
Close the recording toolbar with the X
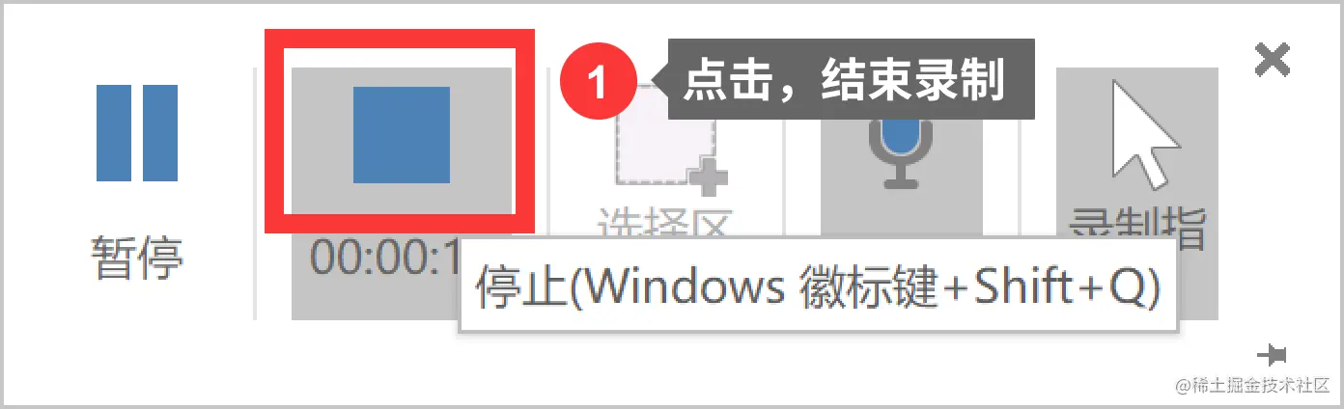tap(1273, 60)
